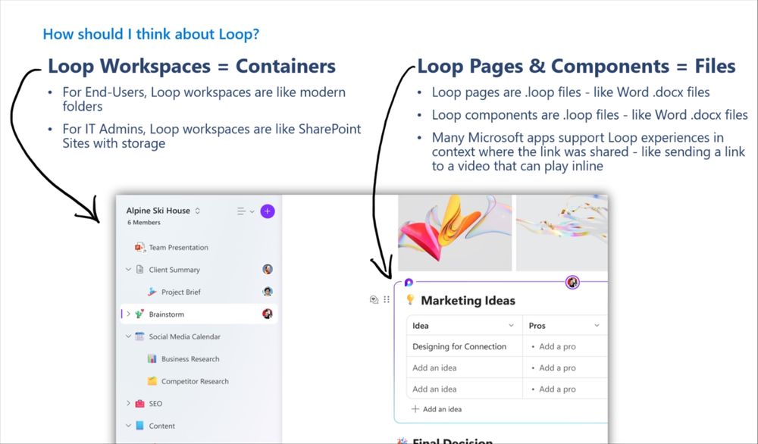Expand the Brainstorm page chevron
Viewport: 758px width, 444px height.
128,314
